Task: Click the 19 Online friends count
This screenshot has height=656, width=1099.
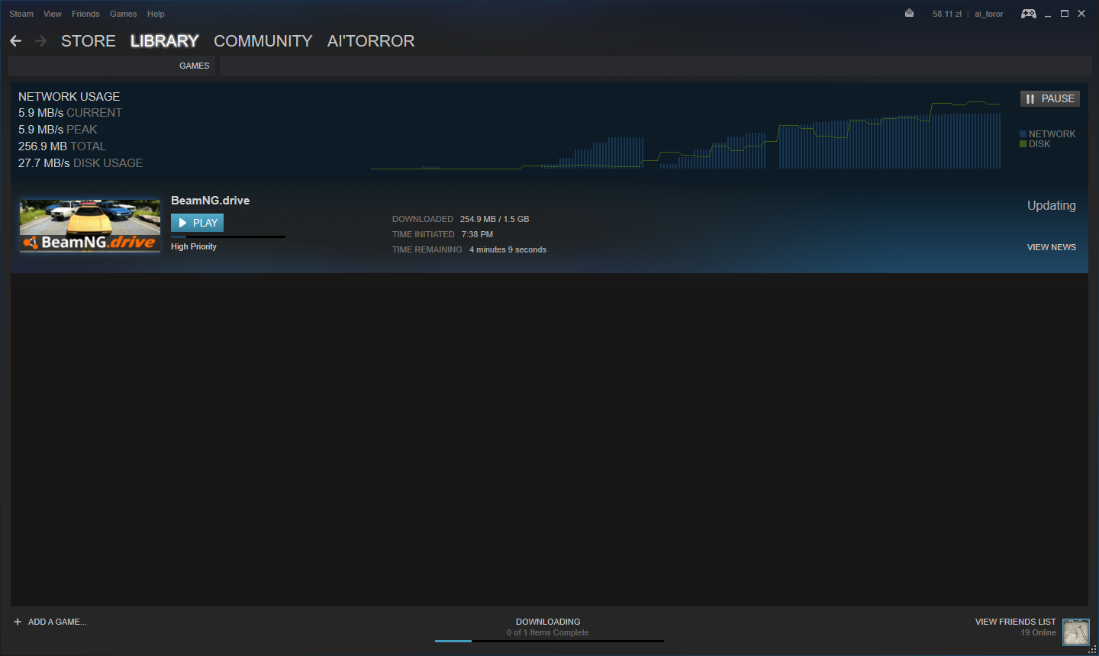Action: 1039,632
